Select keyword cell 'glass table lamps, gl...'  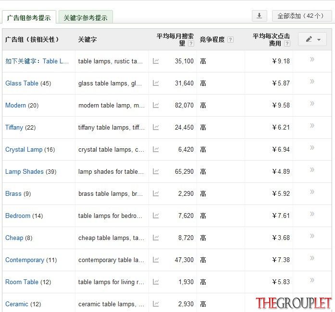pos(110,83)
